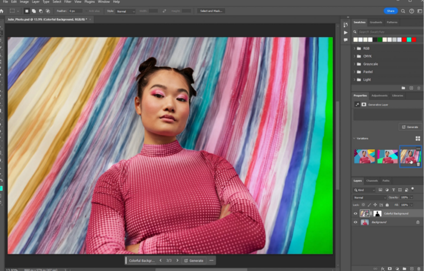Swap width and height icon
Screen dimensions: 424x271
(164, 11)
